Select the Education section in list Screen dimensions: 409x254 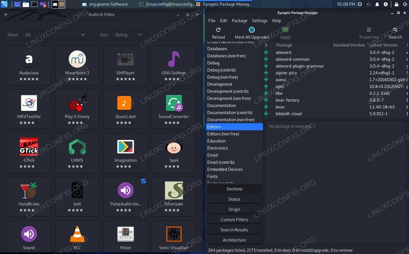point(216,141)
